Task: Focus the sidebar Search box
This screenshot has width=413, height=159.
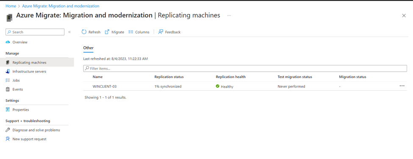Action: (x=35, y=32)
